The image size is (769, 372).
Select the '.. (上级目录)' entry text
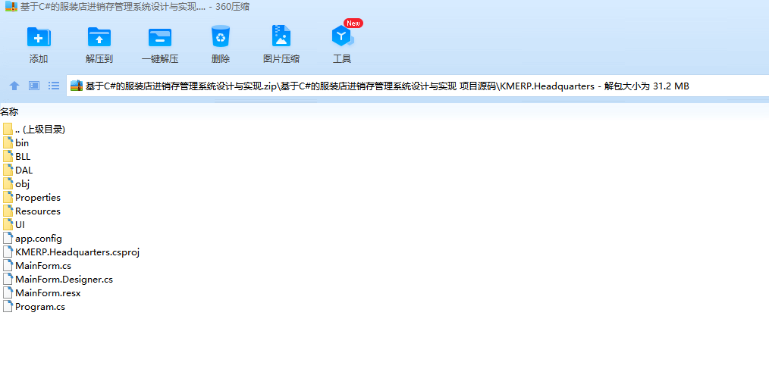tap(40, 130)
